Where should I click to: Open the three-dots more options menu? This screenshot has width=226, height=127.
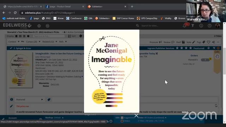click(218, 42)
